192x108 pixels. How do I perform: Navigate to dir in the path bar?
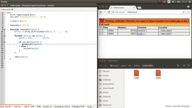pos(130,66)
